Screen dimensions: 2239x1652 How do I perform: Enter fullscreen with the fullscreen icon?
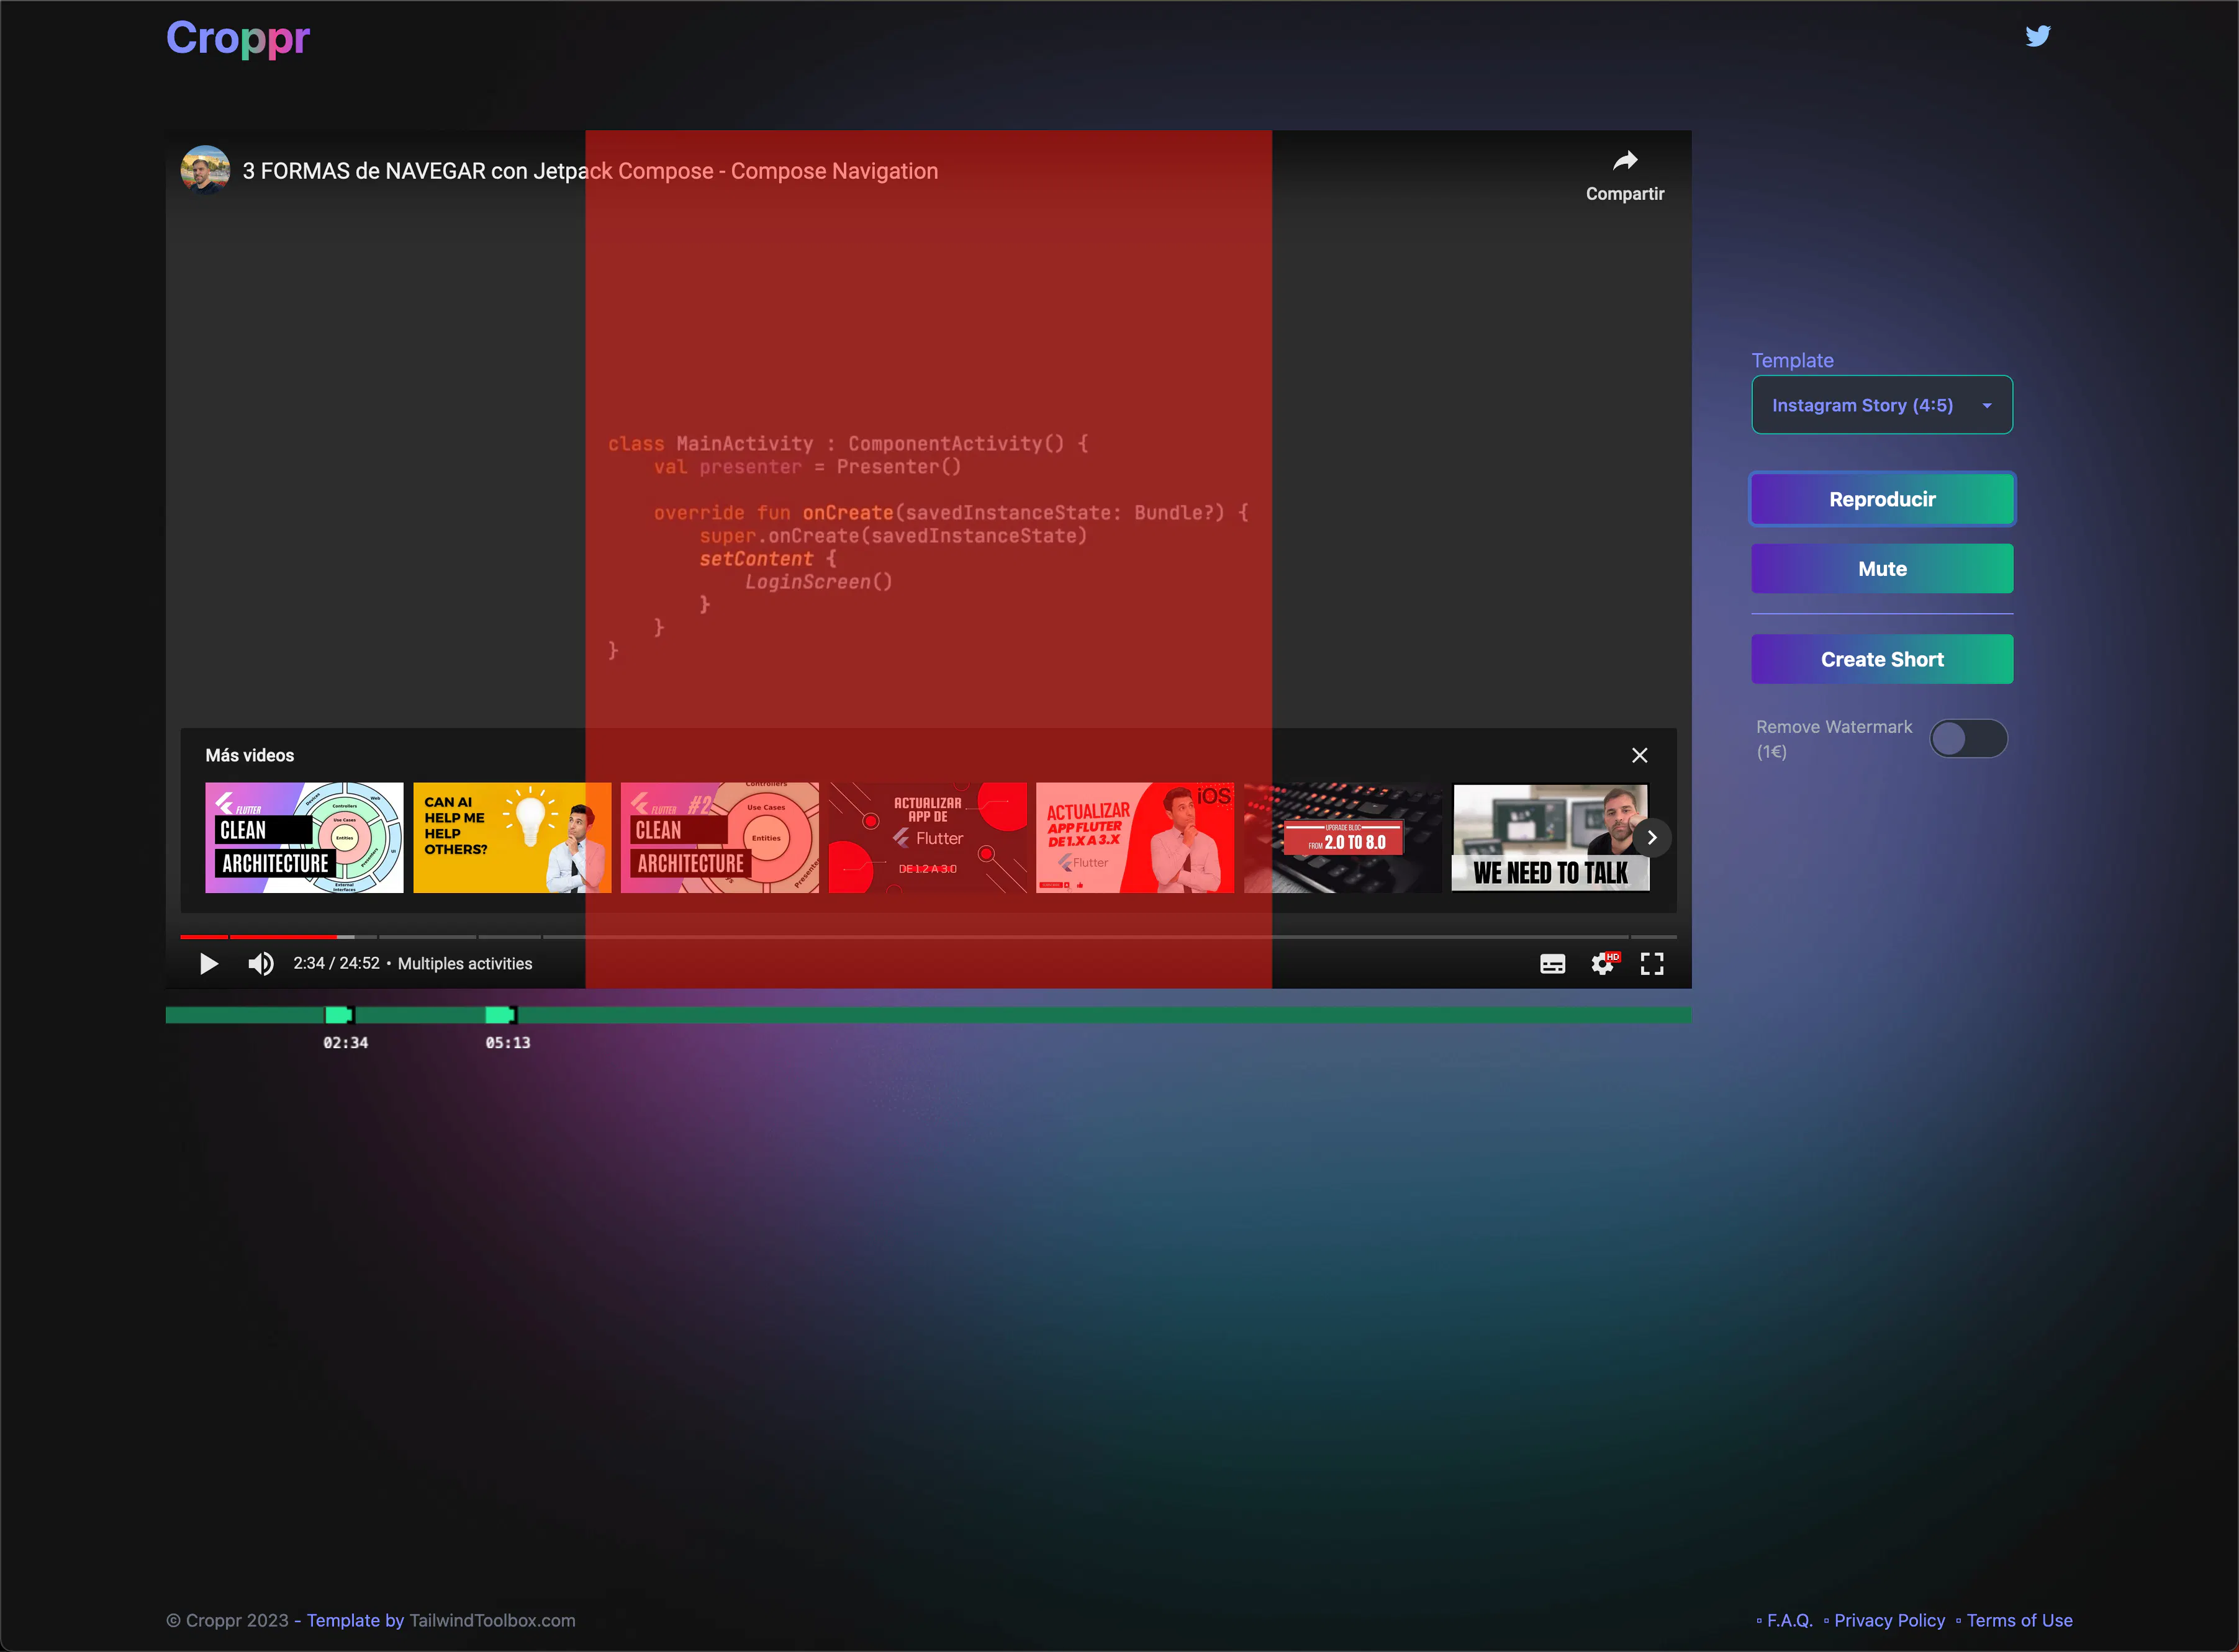(1652, 963)
